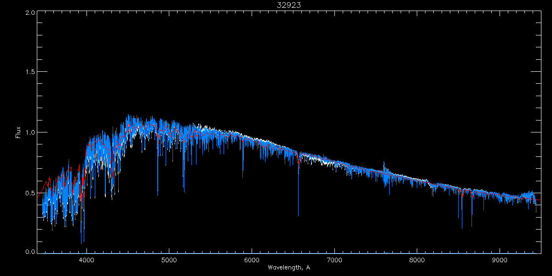Select the 8000 wavelength tick label

(x=417, y=259)
